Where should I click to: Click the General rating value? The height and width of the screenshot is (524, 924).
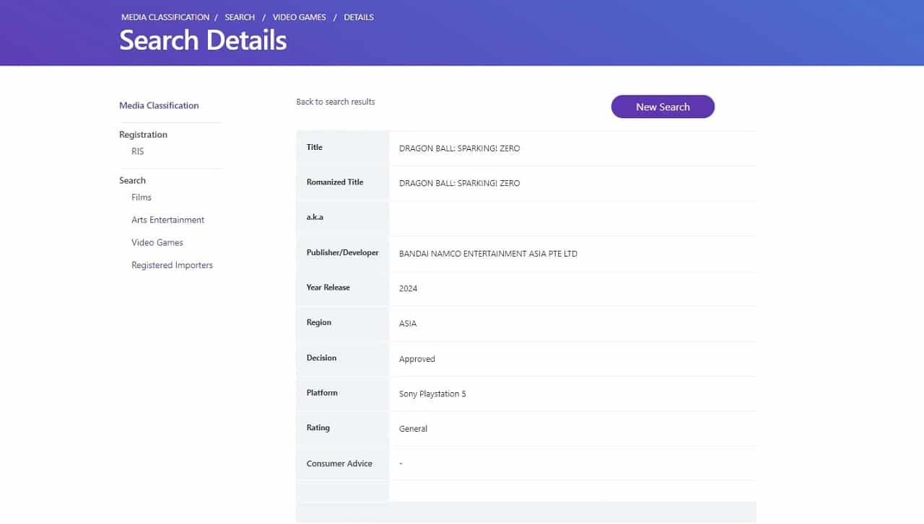click(413, 429)
